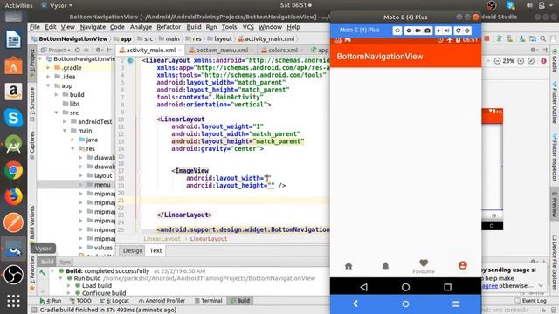The width and height of the screenshot is (559, 314).
Task: Open the VCS menu
Action: click(248, 27)
